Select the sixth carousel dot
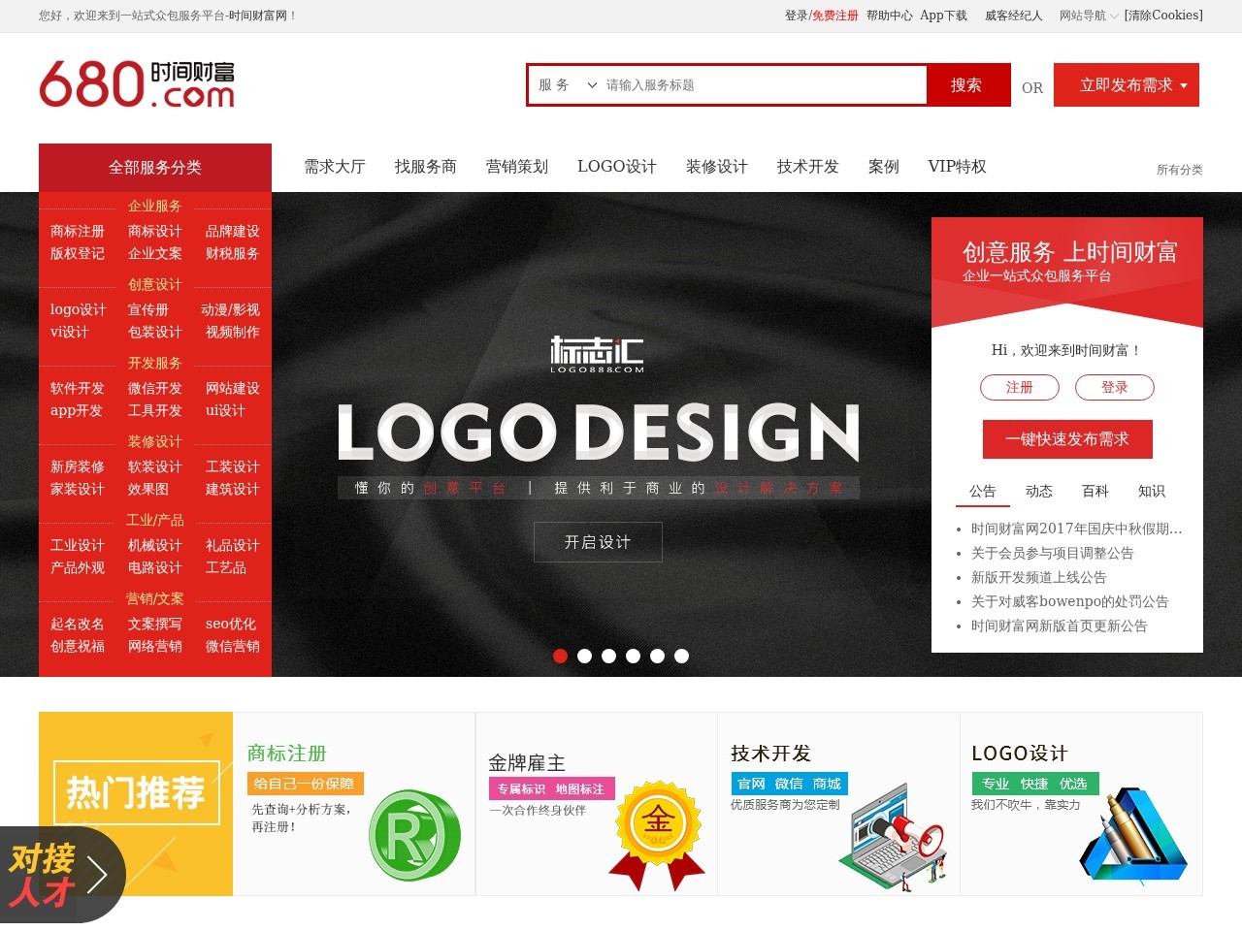This screenshot has width=1242, height=931. [x=681, y=656]
